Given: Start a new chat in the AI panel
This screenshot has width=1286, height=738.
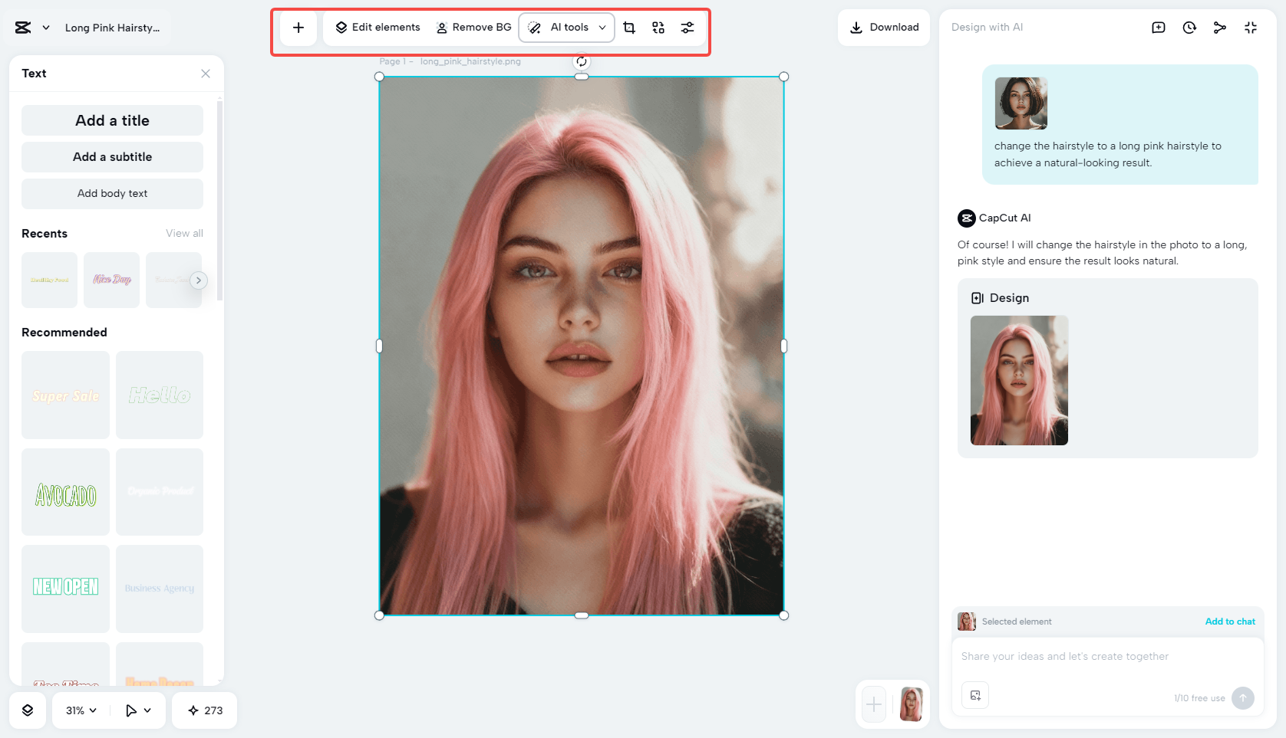Looking at the screenshot, I should tap(1159, 27).
